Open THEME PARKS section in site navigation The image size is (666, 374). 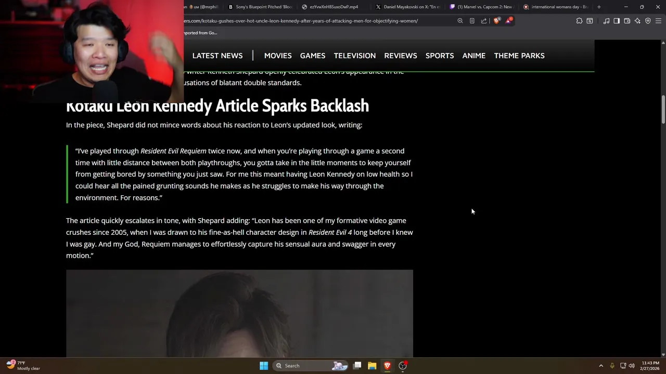519,56
